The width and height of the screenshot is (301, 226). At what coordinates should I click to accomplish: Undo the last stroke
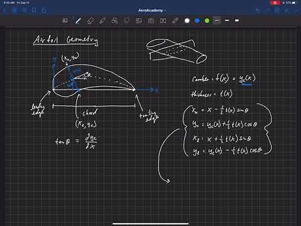click(258, 11)
